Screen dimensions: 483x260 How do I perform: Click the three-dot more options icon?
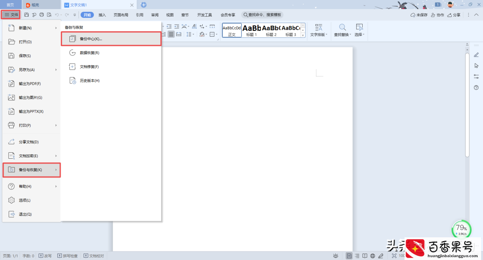pyautogui.click(x=469, y=15)
